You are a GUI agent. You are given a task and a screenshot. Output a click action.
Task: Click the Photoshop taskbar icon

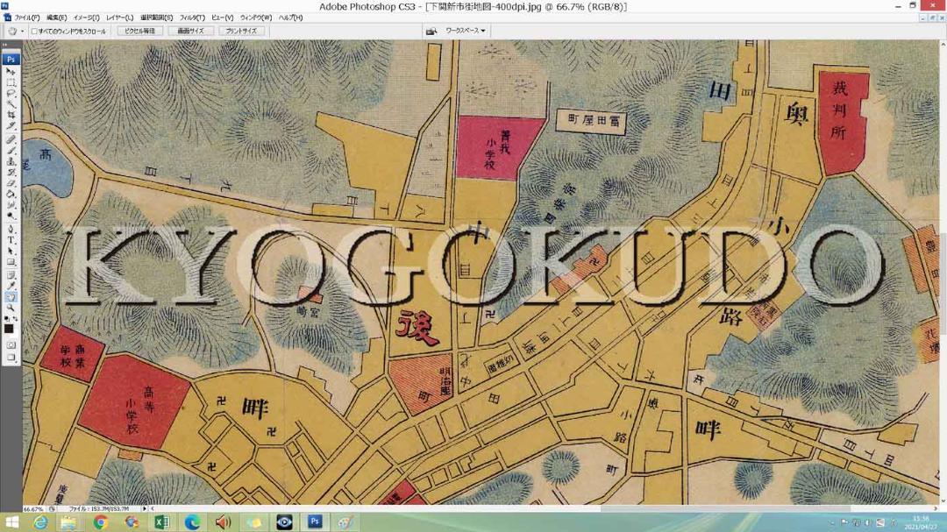click(315, 521)
